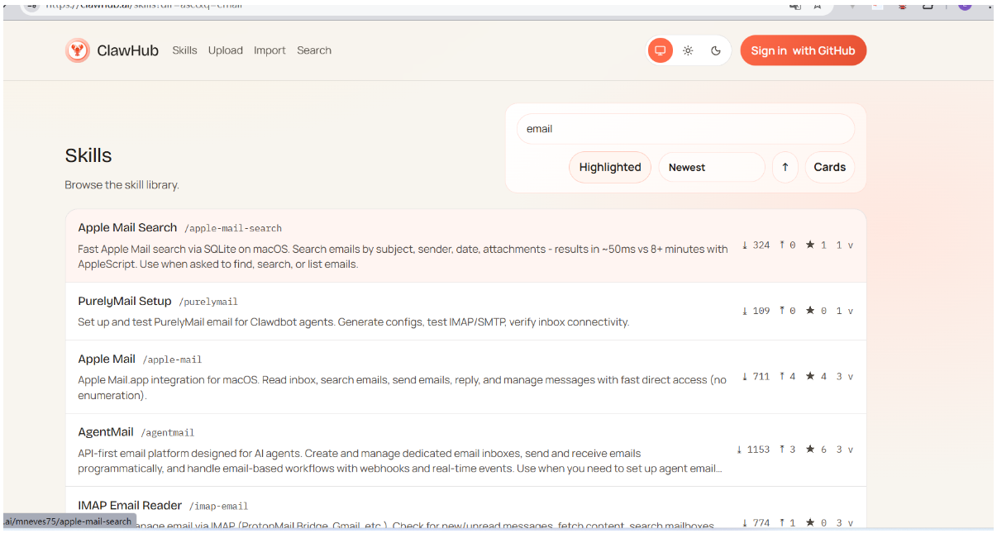Viewport: 997px width, 538px height.
Task: Click the /agentmail slug text
Action: pos(168,432)
